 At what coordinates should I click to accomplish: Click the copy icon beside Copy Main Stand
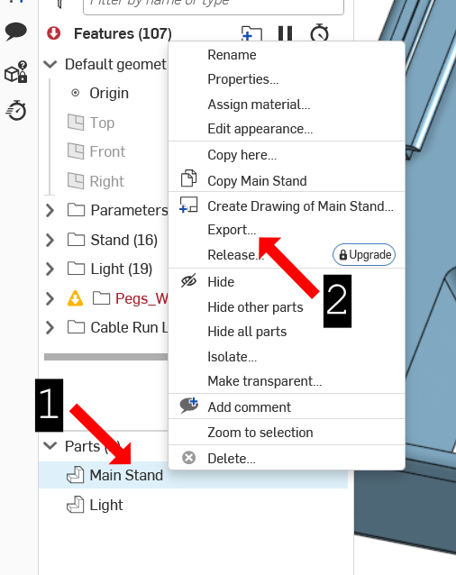pos(188,178)
